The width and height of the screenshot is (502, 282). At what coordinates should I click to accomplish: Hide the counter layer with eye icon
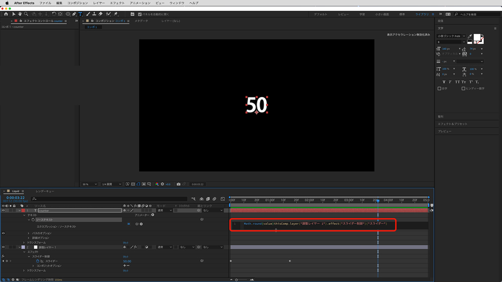(3, 210)
